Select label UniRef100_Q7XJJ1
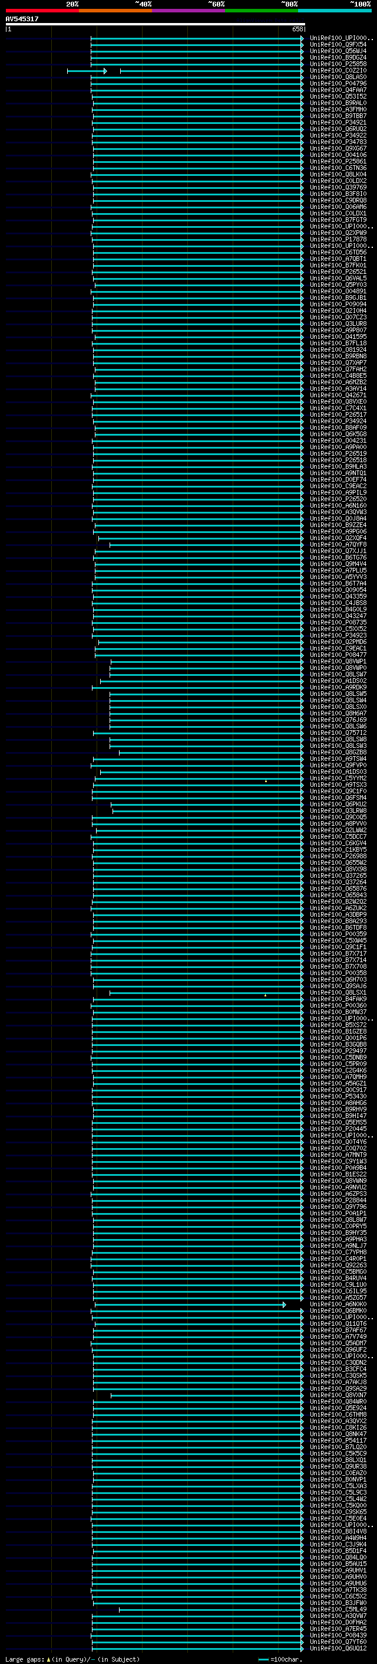 (338, 551)
